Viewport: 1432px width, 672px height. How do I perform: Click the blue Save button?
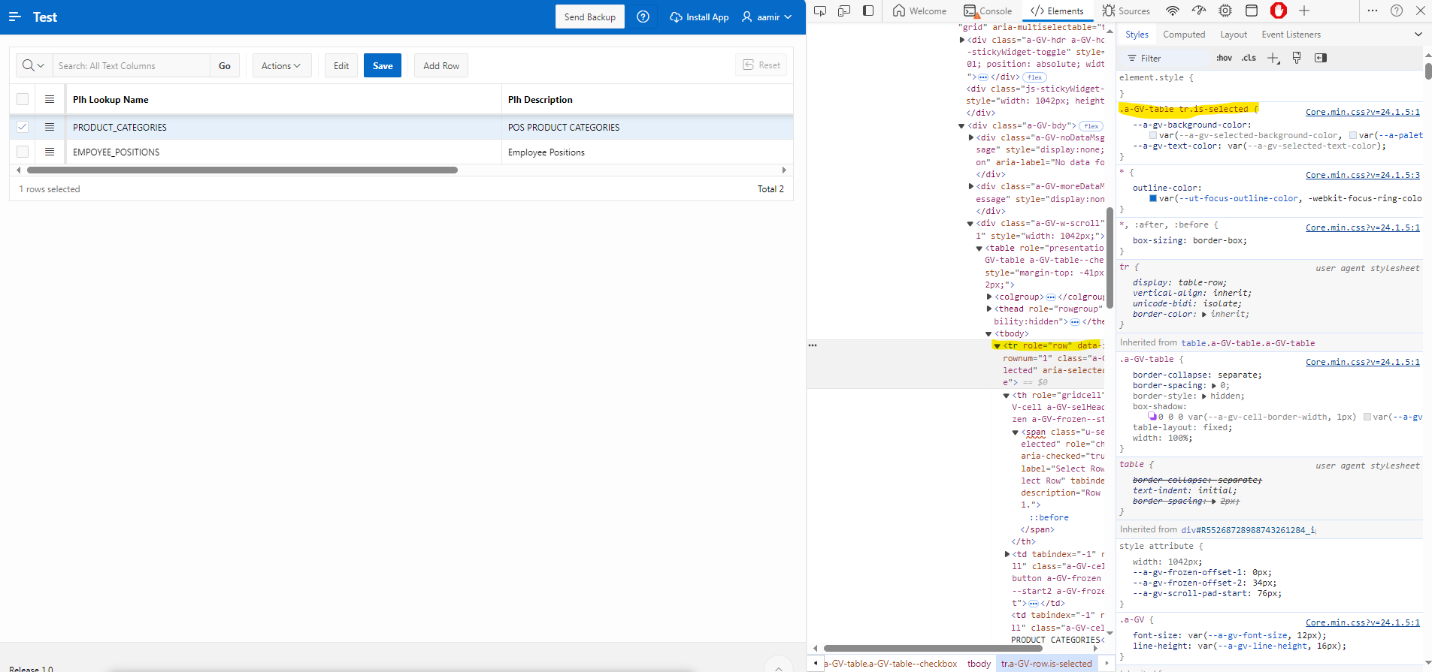(x=383, y=65)
